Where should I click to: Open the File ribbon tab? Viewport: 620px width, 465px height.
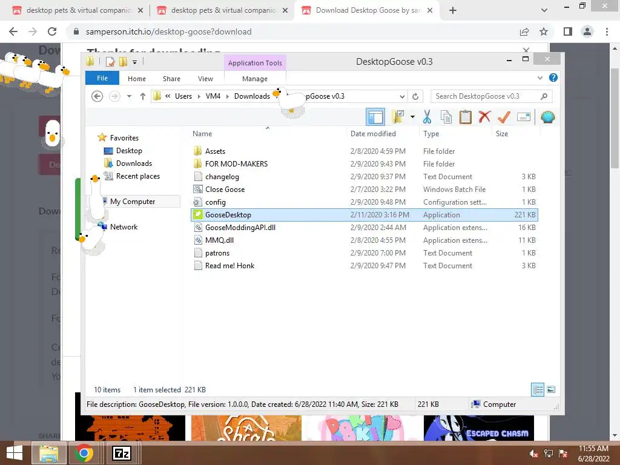[x=102, y=78]
